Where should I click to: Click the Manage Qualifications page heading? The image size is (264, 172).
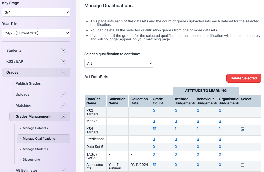click(x=108, y=6)
